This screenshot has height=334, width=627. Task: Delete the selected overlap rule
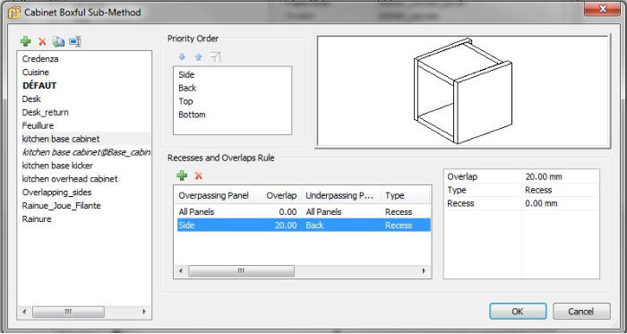coord(198,176)
